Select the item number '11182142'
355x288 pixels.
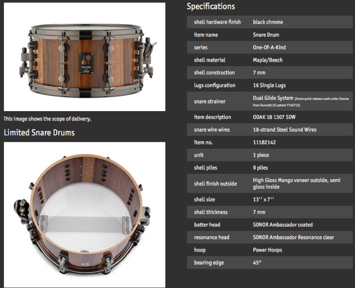[264, 142]
